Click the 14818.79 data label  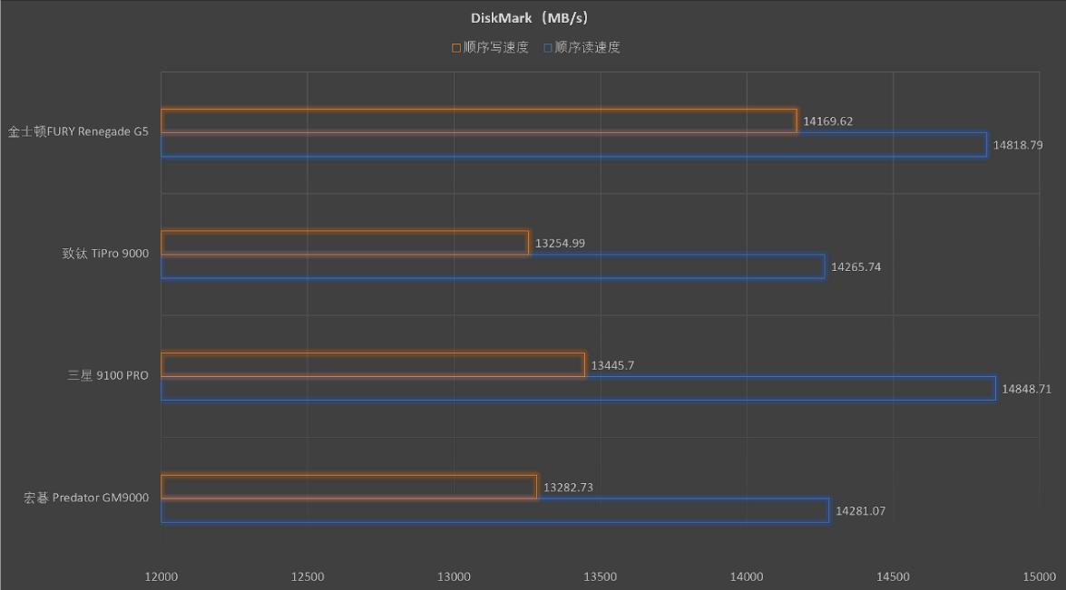pos(1018,145)
